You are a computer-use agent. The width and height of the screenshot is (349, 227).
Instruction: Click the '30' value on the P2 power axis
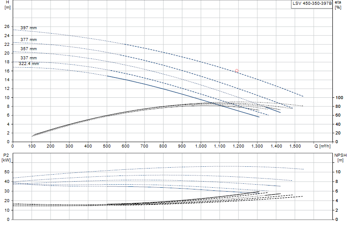(x=7, y=191)
